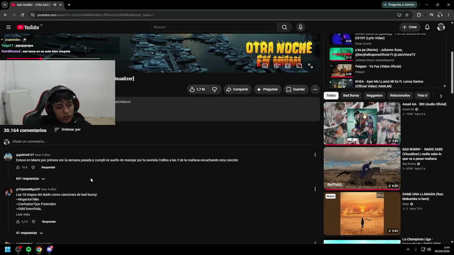Open the tab search dropdown
Screen dimensions: 454x255
point(5,5)
